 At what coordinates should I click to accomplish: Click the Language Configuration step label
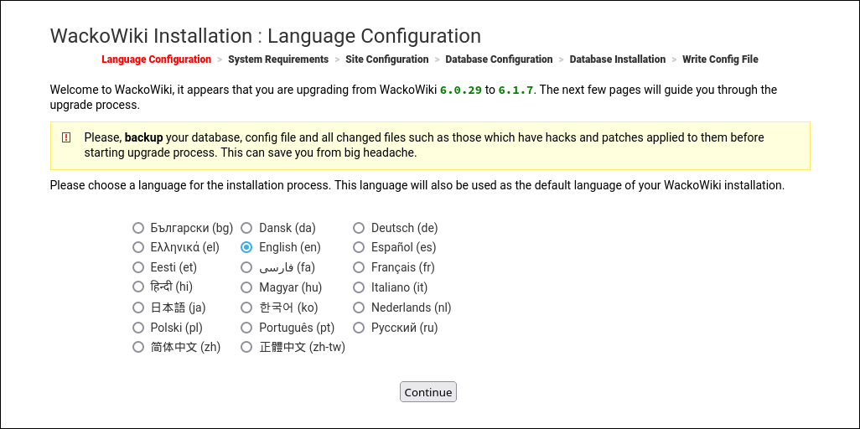156,59
